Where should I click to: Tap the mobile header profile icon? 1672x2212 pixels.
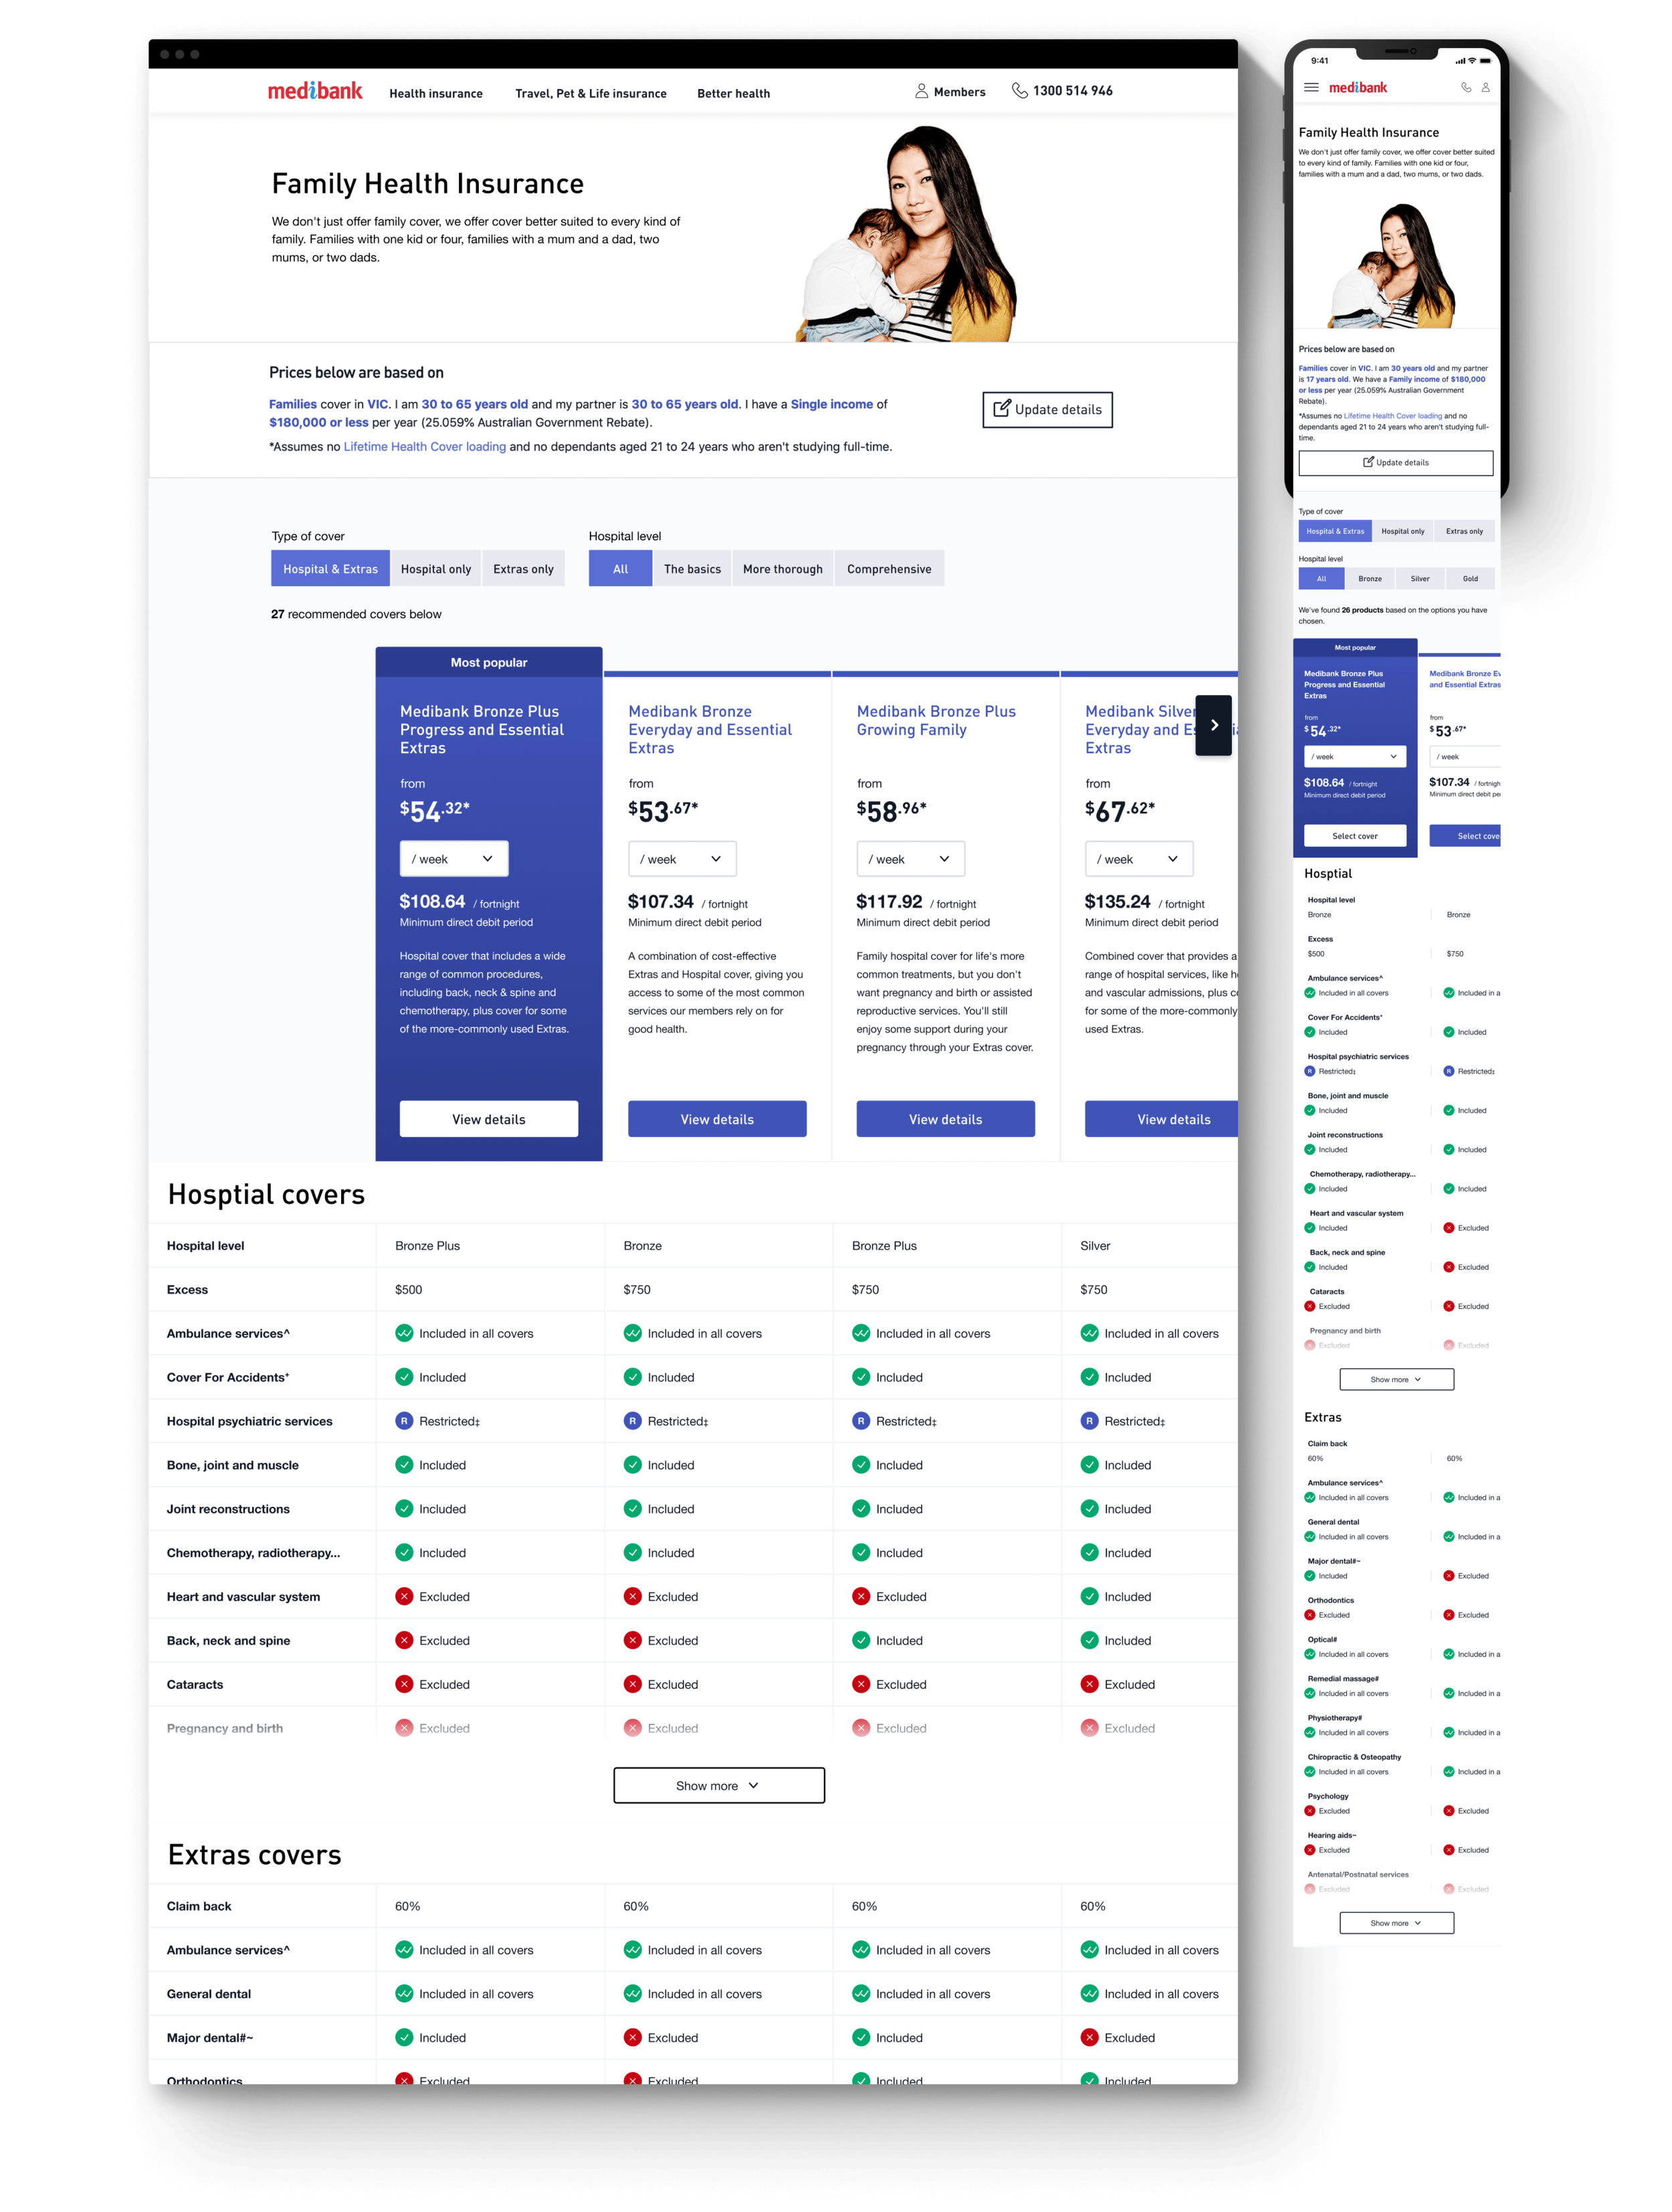[1485, 88]
